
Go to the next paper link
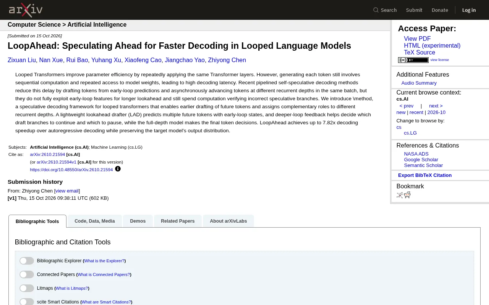[x=436, y=106]
